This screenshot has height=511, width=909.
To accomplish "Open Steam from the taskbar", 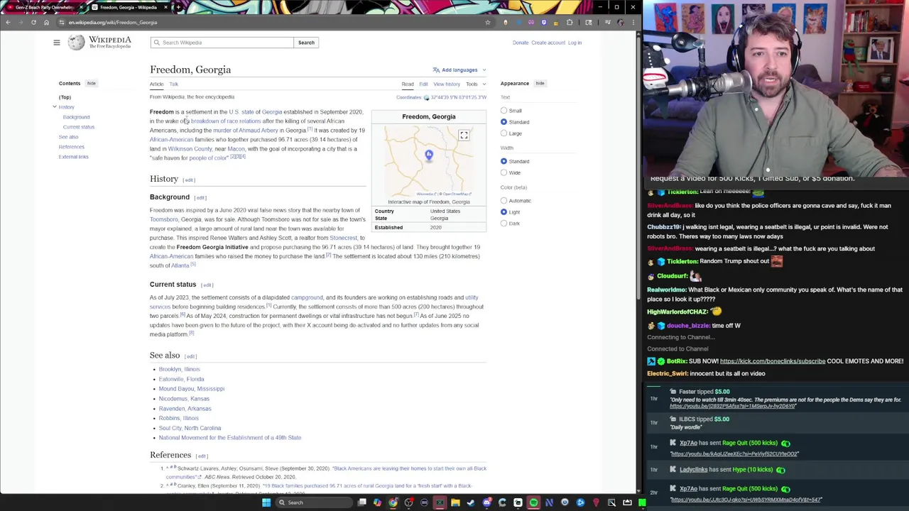I will pyautogui.click(x=471, y=502).
